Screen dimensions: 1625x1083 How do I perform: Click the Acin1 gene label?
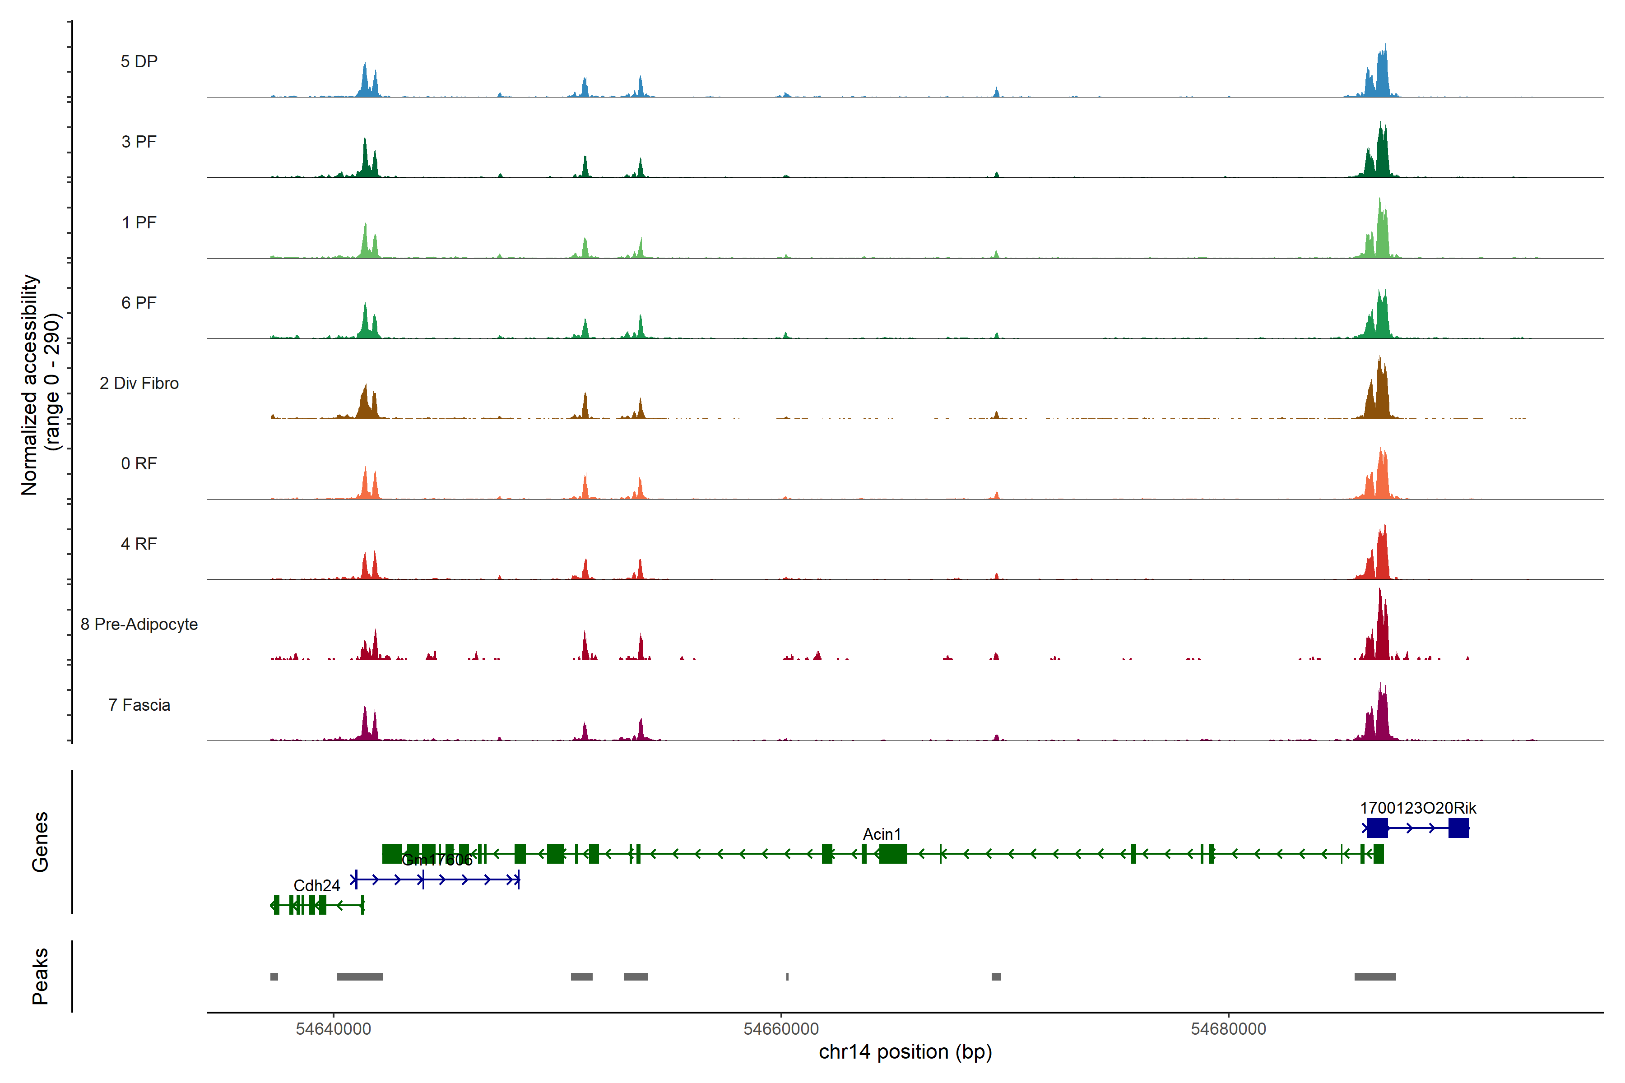[882, 833]
